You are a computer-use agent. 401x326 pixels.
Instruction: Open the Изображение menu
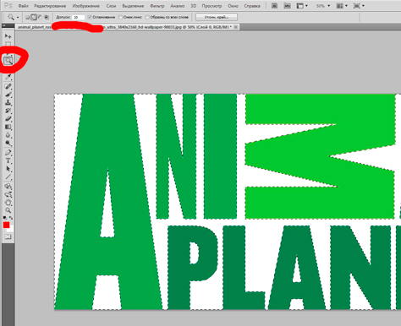[86, 6]
